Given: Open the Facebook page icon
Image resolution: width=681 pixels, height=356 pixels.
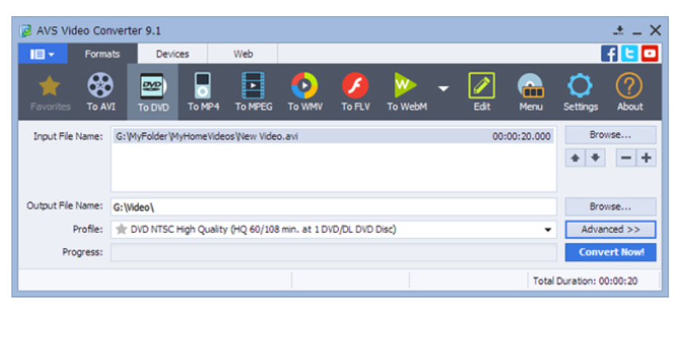Looking at the screenshot, I should click(x=610, y=54).
